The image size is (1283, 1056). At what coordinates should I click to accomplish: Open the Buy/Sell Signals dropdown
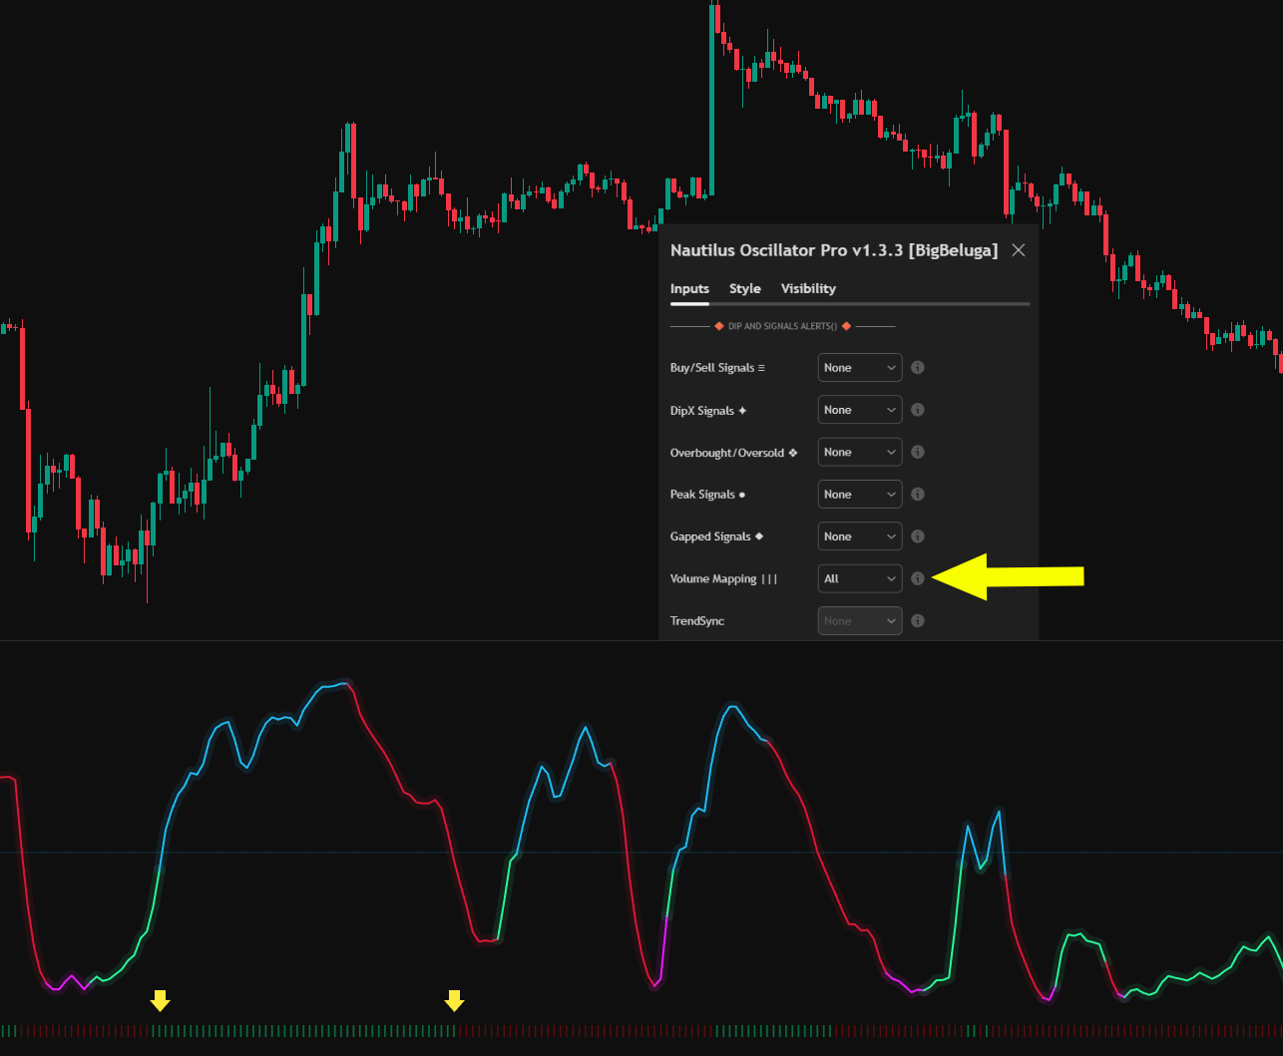(x=860, y=368)
